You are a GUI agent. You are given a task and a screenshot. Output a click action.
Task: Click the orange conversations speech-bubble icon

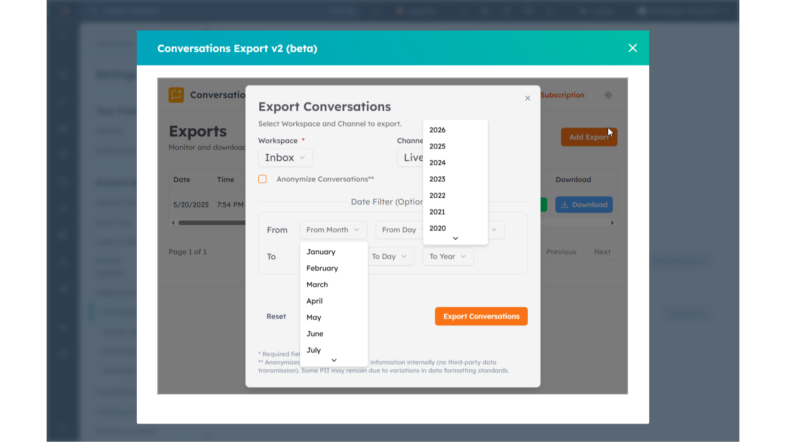click(x=176, y=95)
